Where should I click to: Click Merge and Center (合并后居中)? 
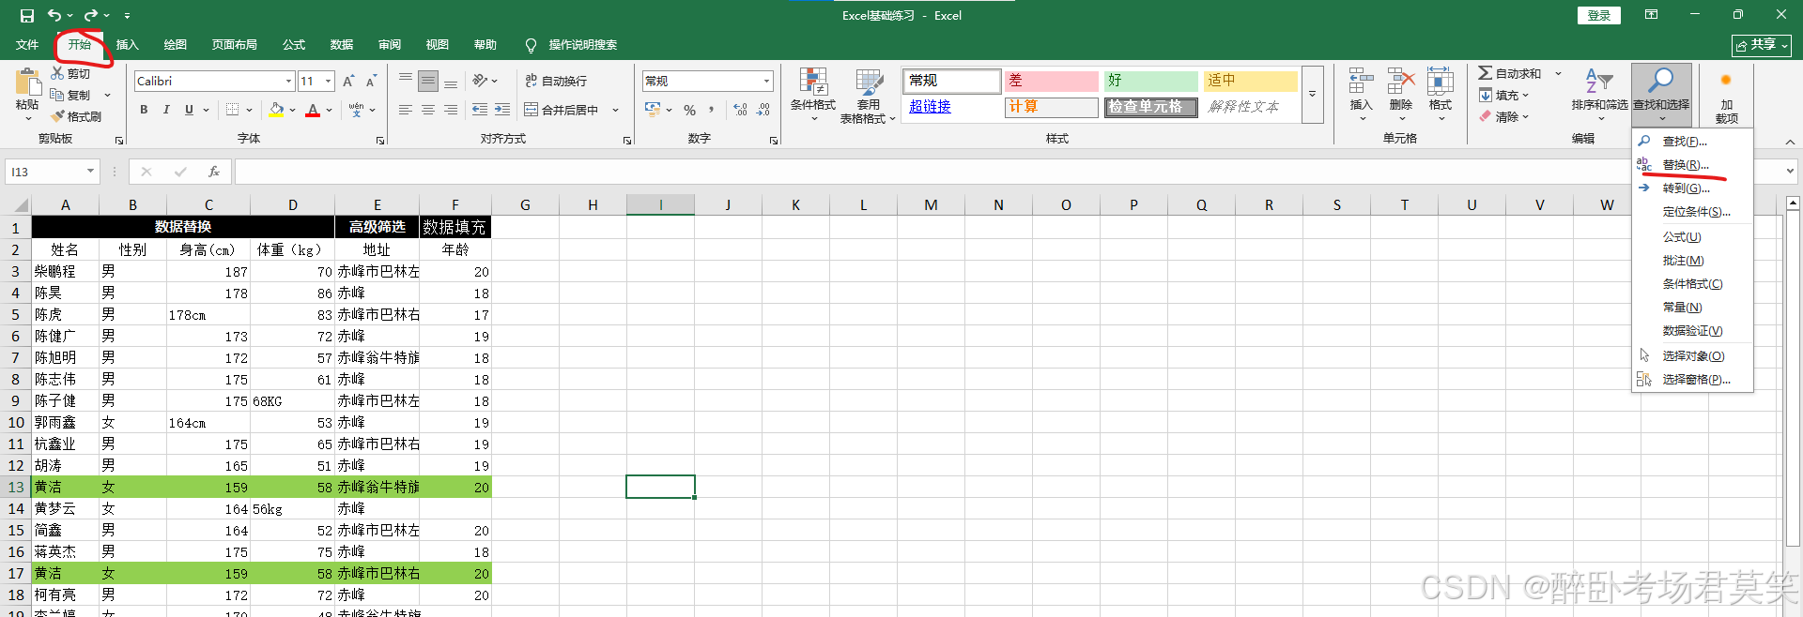[562, 110]
